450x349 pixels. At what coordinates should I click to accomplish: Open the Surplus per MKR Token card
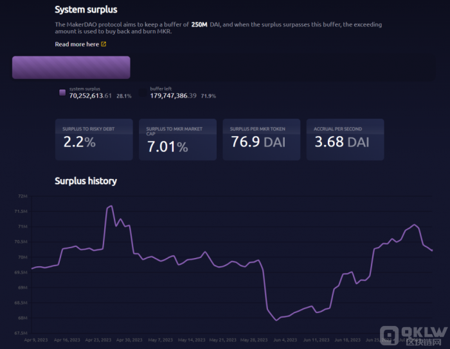pos(262,139)
